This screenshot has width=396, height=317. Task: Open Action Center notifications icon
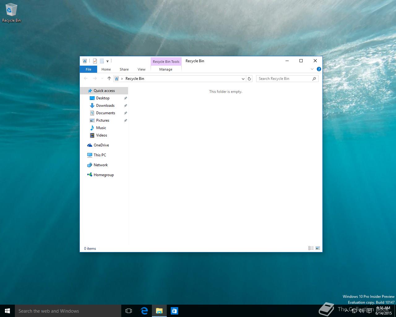[369, 310]
